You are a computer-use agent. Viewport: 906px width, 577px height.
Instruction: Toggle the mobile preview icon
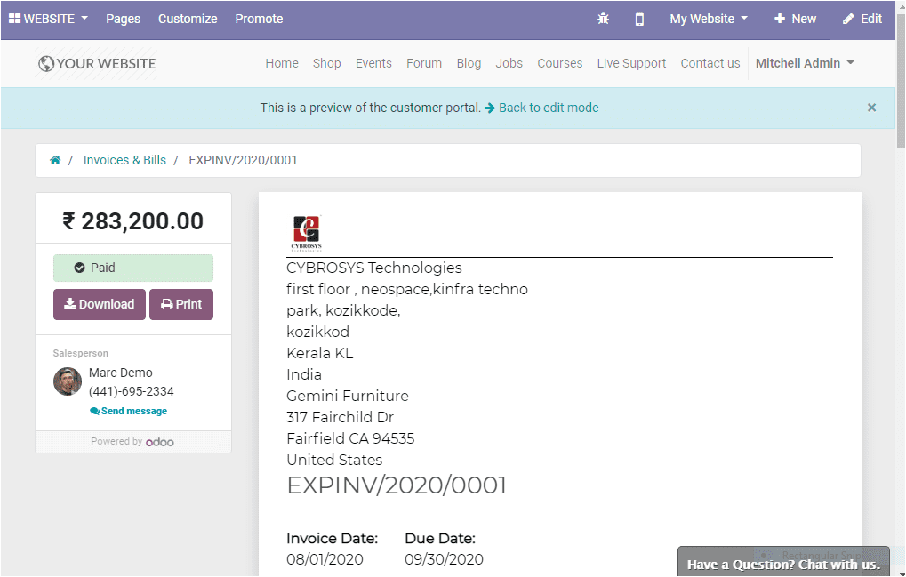tap(639, 19)
